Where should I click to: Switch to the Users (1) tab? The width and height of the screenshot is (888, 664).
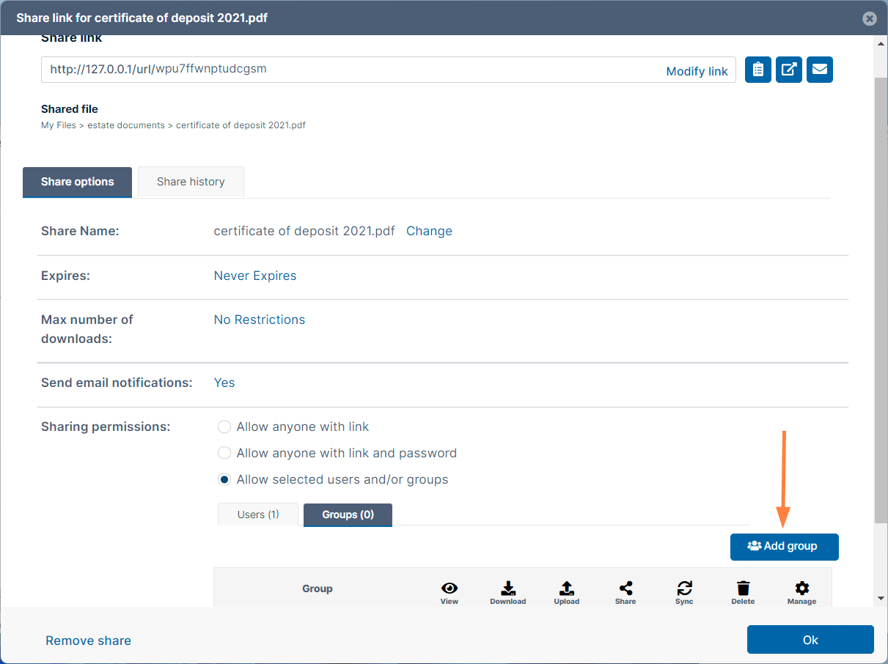(258, 514)
